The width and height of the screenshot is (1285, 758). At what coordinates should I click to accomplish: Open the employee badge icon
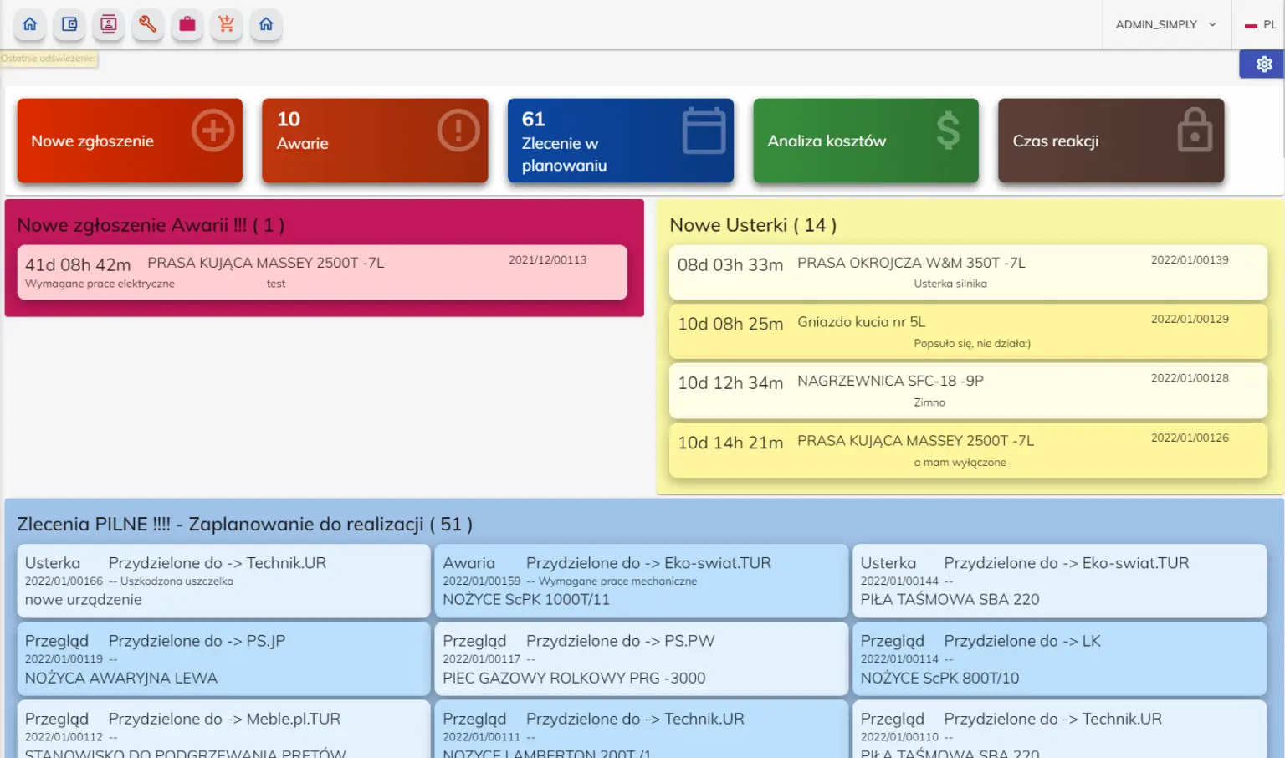click(108, 24)
